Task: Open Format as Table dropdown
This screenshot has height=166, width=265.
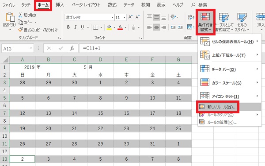Action: [224, 22]
